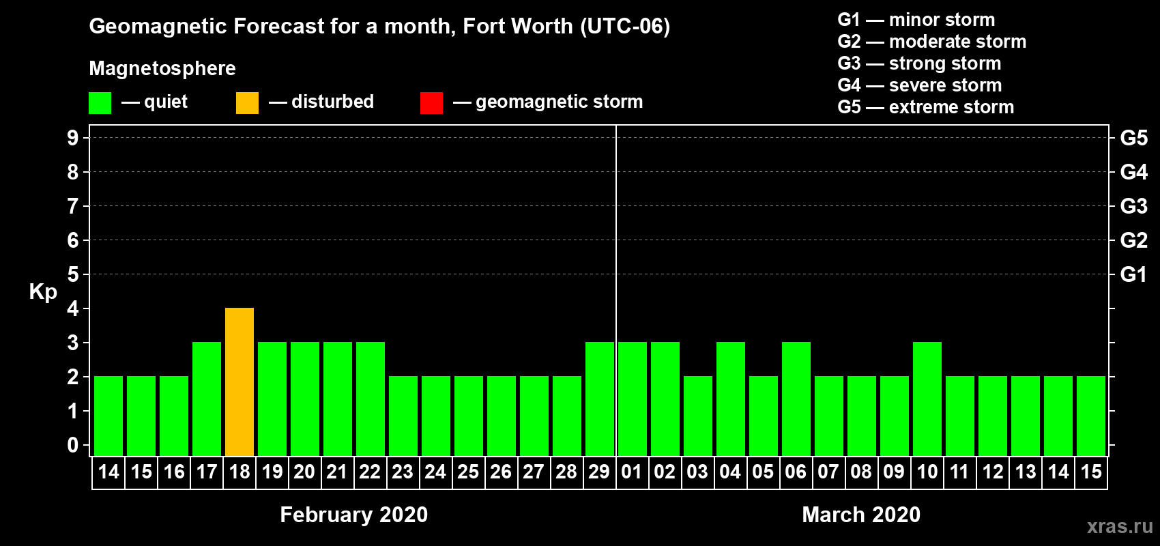The image size is (1160, 546).
Task: Click the G3 — strong storm legend line
Action: [x=919, y=63]
